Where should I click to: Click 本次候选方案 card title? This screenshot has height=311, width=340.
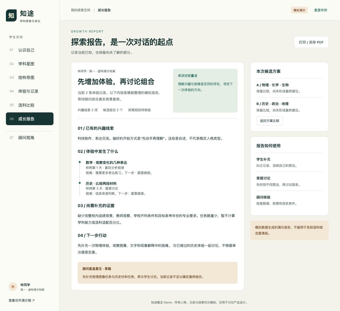click(269, 71)
